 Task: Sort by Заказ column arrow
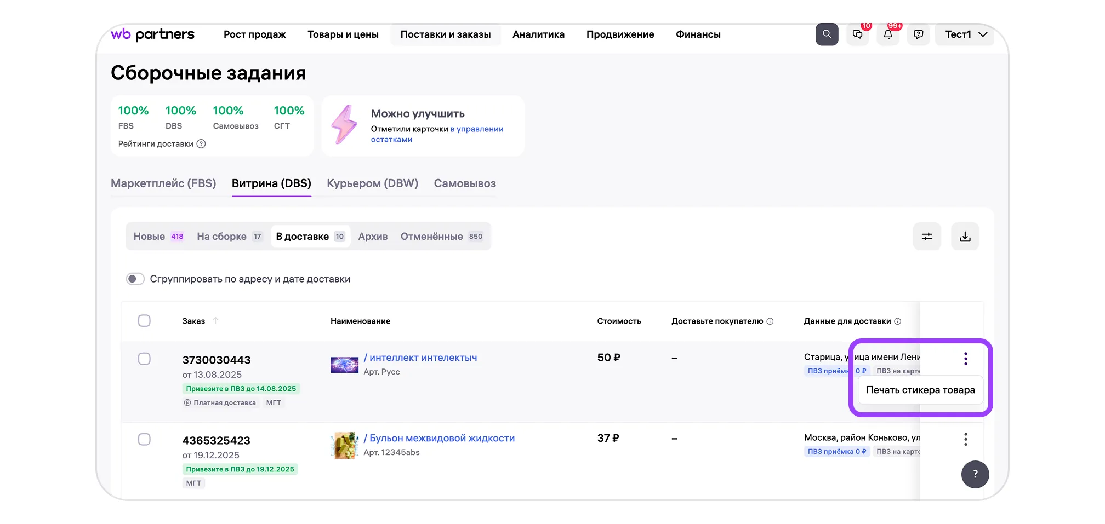[x=215, y=321]
